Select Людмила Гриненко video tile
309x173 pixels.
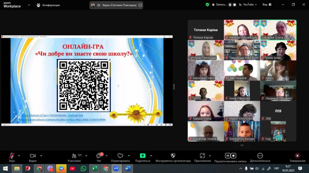coord(278,91)
